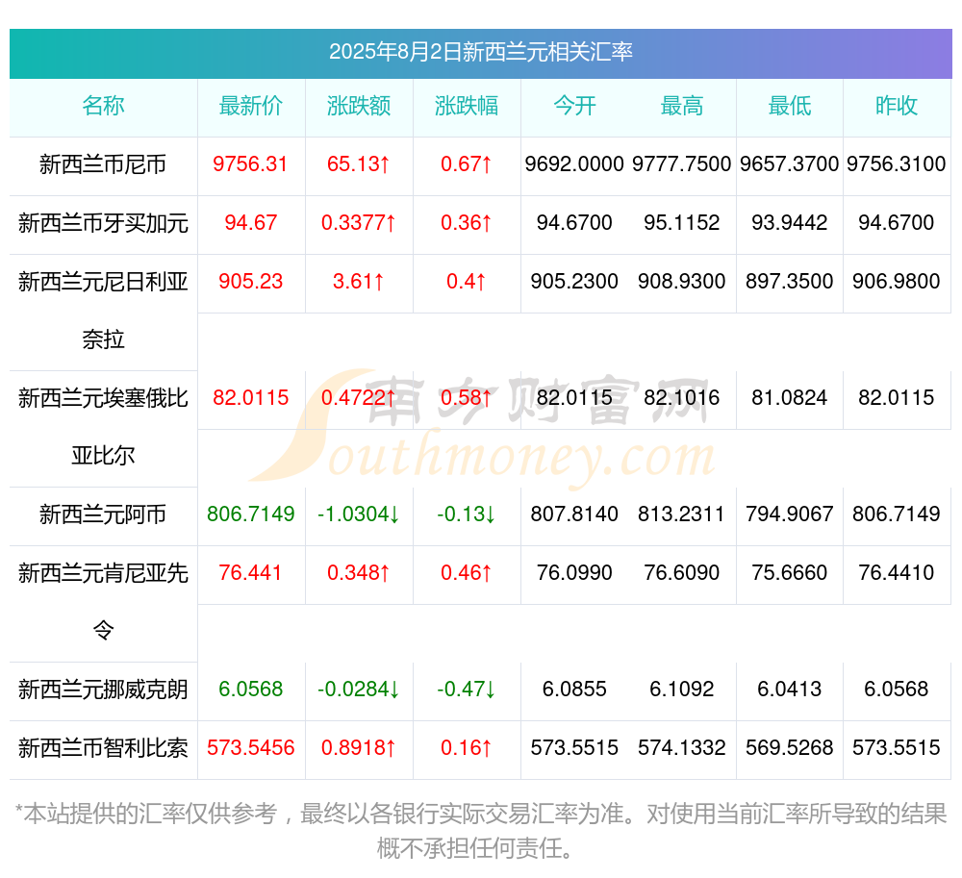Screen dimensions: 962x878
Task: Select the low value 81.0824
Action: pyautogui.click(x=790, y=398)
